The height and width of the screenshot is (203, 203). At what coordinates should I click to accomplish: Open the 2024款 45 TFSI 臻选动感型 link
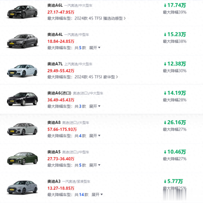[x=100, y=18]
